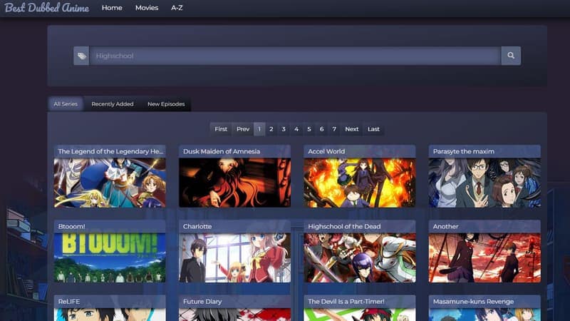Image resolution: width=570 pixels, height=321 pixels.
Task: Go to page 5
Action: point(309,129)
